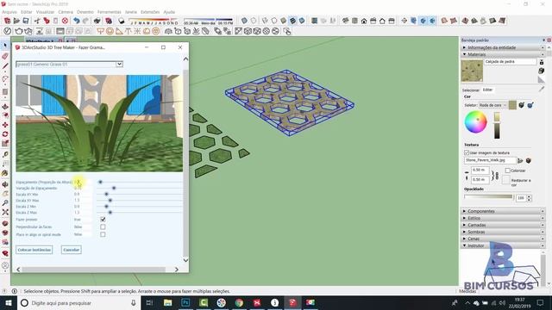Select the Move tool in left toolbar
Viewport: 552px width, 310px height.
[x=5, y=125]
